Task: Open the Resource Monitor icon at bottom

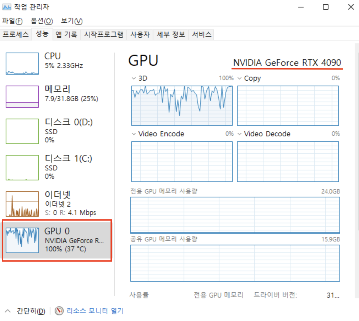Action: [x=59, y=311]
